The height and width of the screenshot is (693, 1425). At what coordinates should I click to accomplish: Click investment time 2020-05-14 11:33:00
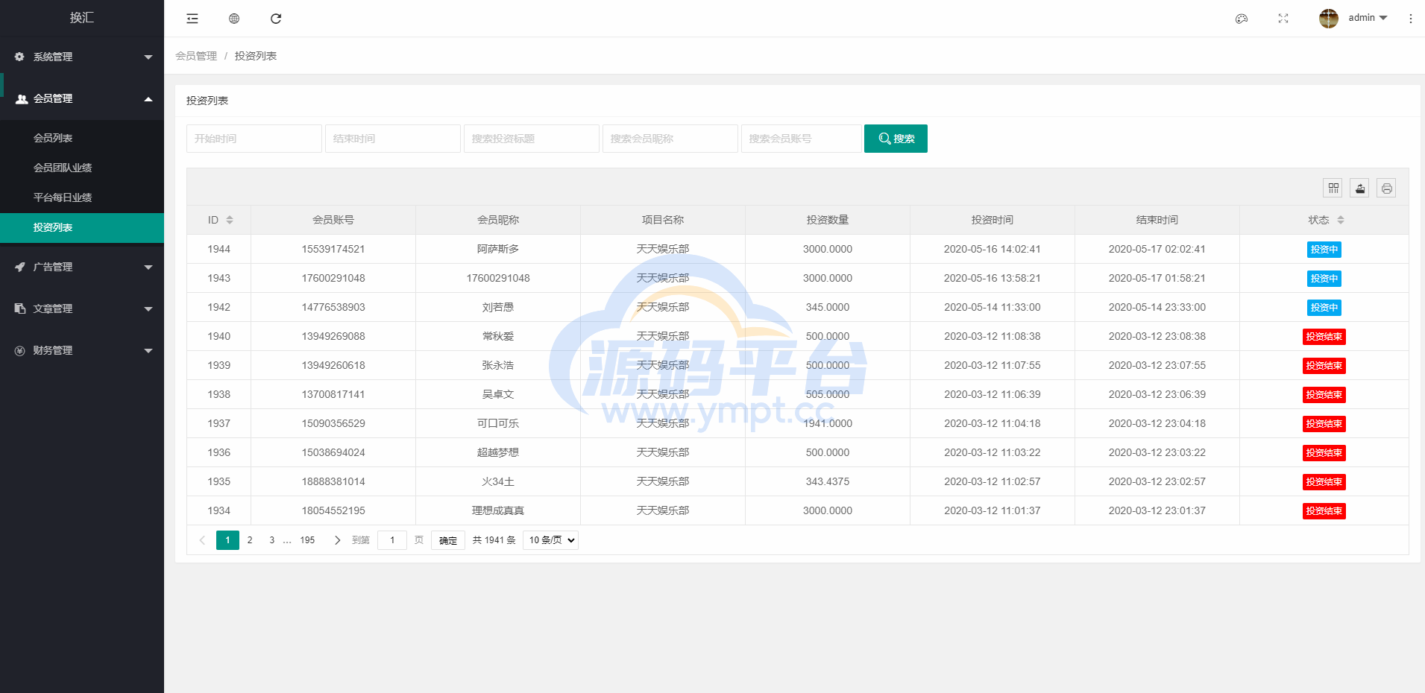(x=993, y=307)
